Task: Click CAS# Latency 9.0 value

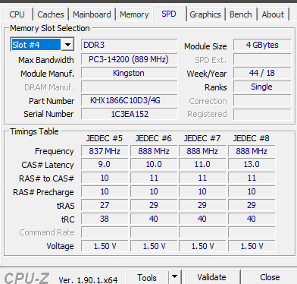Action: (x=105, y=164)
